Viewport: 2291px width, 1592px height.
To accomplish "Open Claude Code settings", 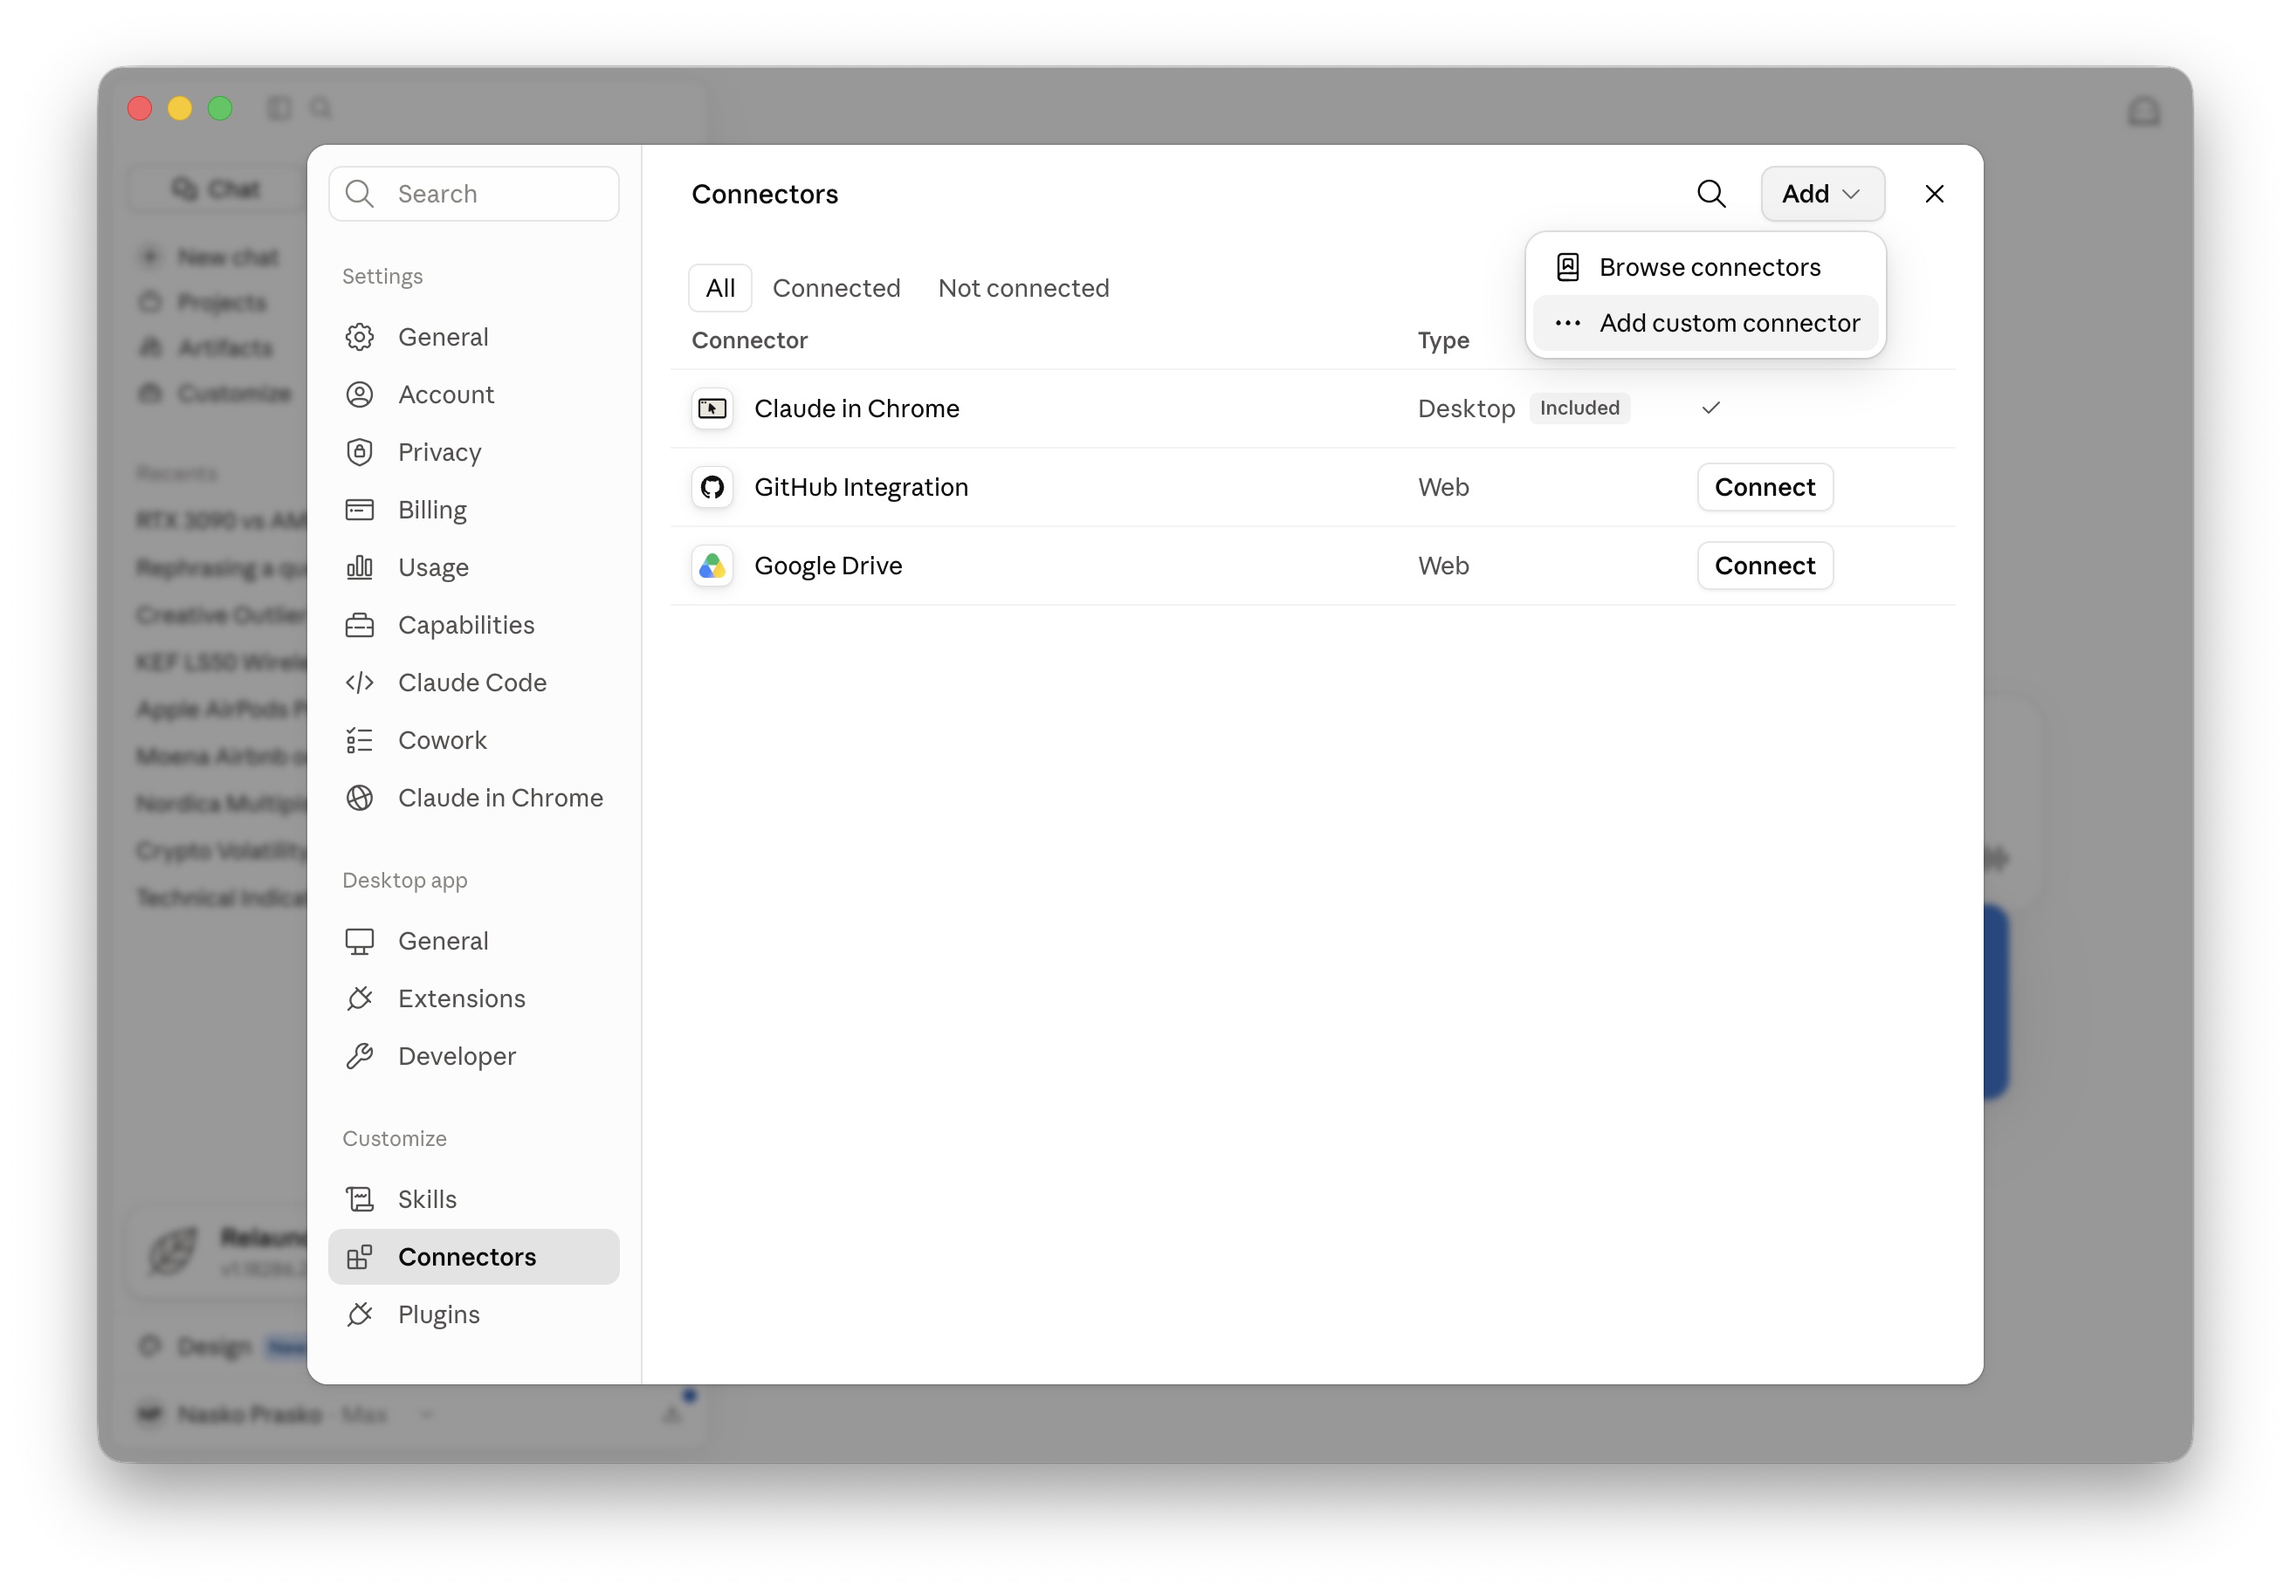I will coord(473,683).
